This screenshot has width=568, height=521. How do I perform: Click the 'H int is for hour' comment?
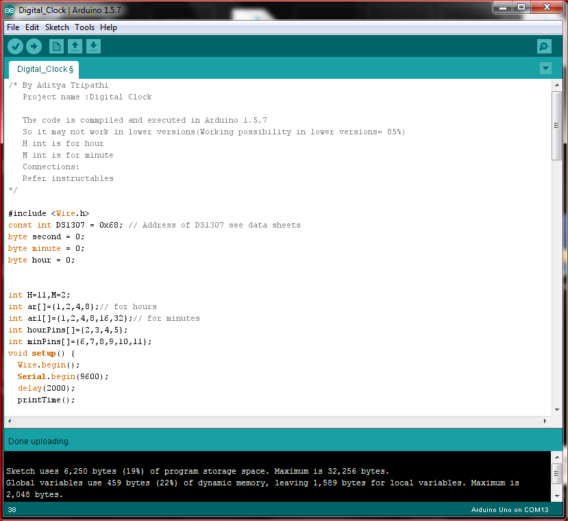coord(63,143)
